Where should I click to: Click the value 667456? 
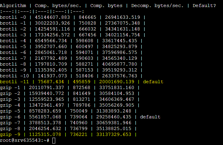pyautogui.click(x=87, y=35)
